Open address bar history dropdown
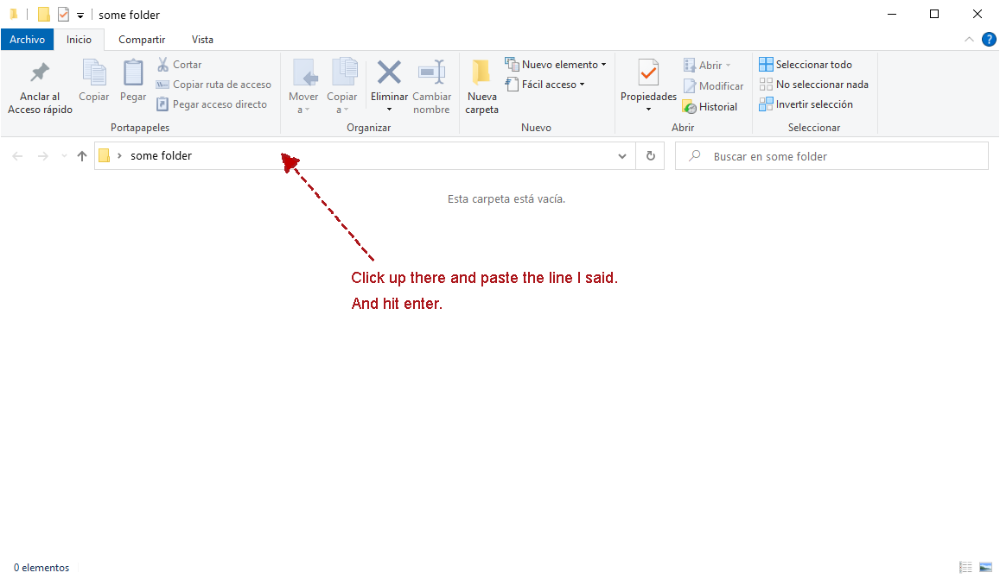The width and height of the screenshot is (1000, 579). pyautogui.click(x=621, y=156)
